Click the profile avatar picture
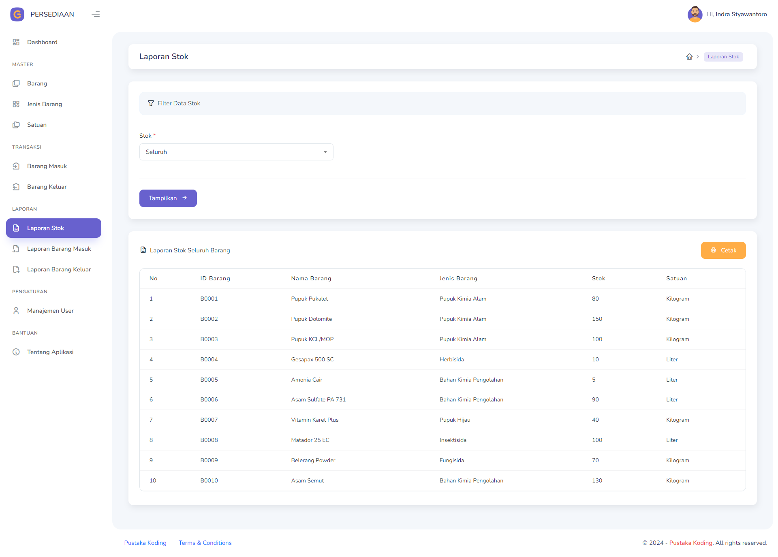This screenshot has width=778, height=557. [x=695, y=14]
